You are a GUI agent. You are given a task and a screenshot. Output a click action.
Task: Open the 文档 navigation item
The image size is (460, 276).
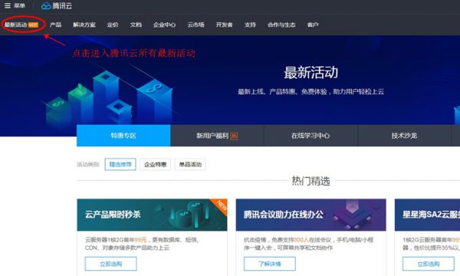click(x=136, y=25)
